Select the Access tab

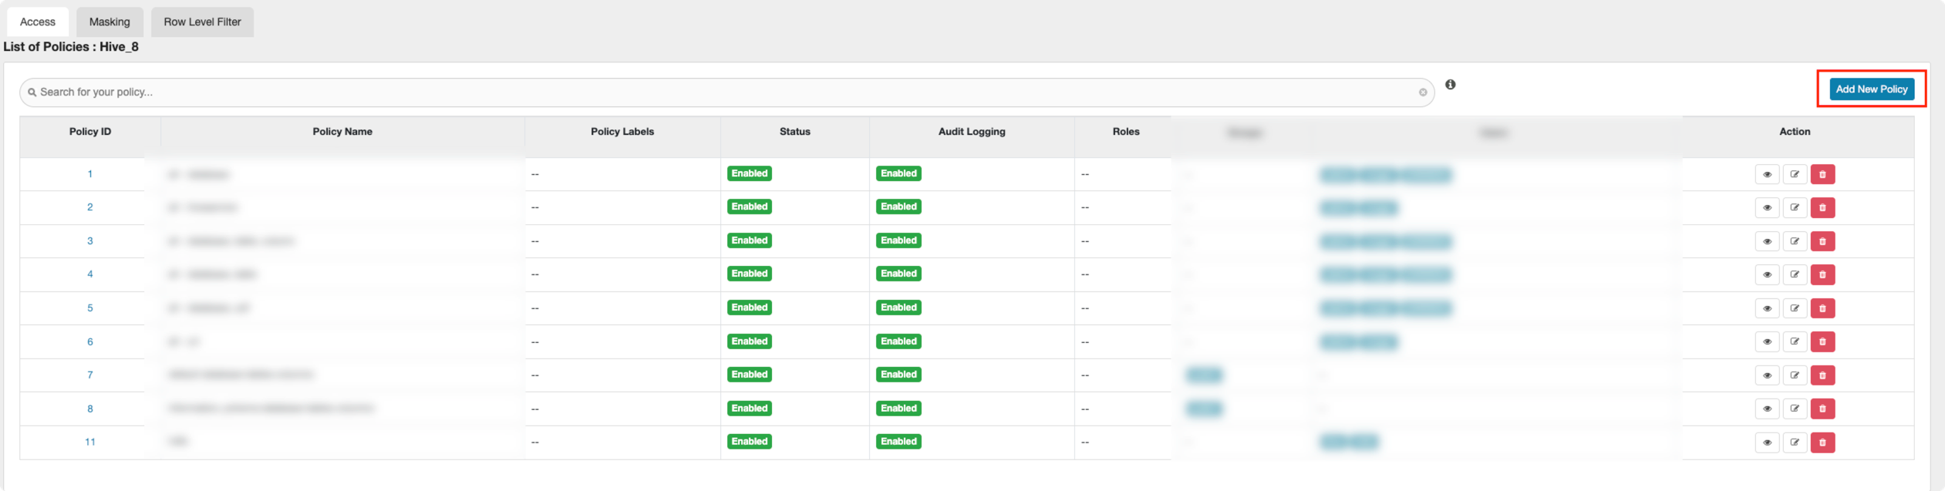(x=38, y=22)
